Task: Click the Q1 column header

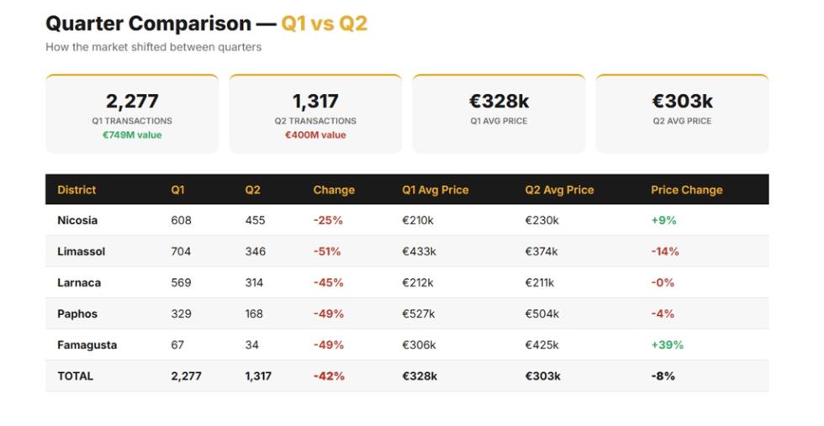Action: [x=177, y=190]
